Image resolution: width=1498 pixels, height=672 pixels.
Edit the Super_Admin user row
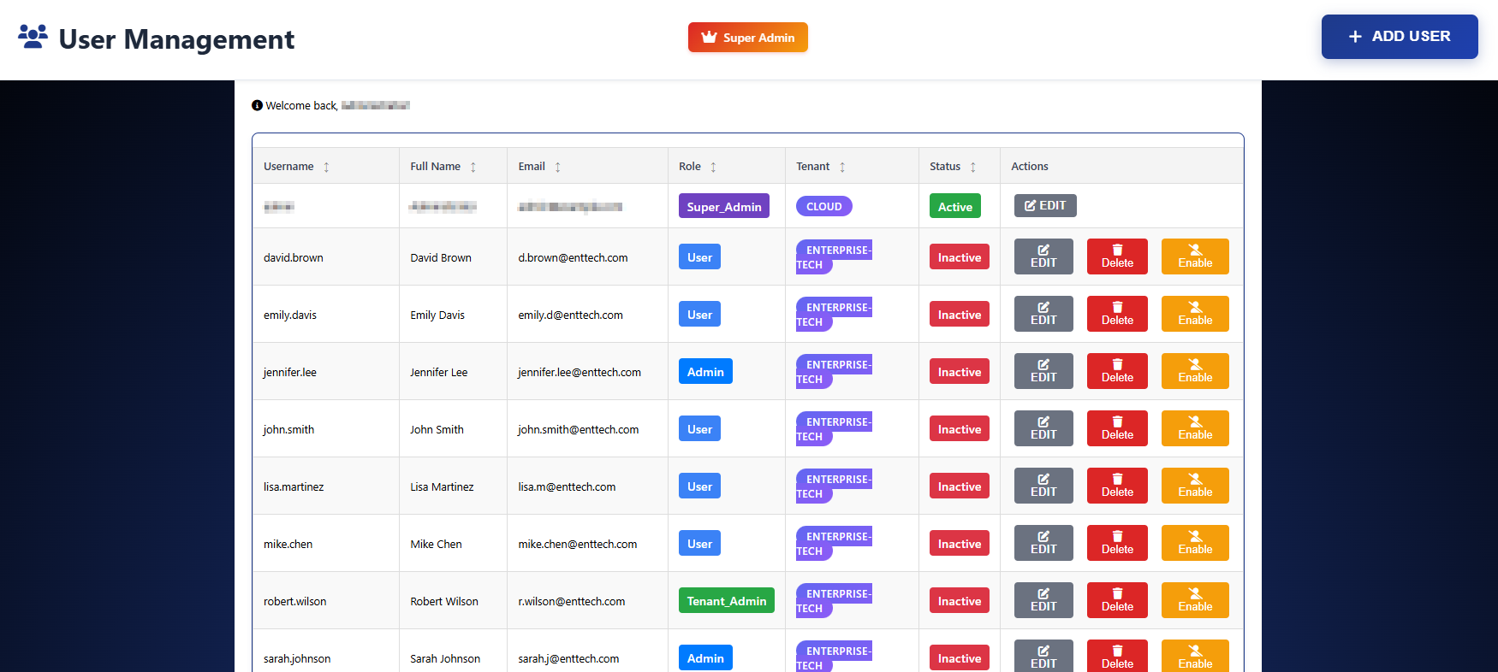pos(1044,206)
